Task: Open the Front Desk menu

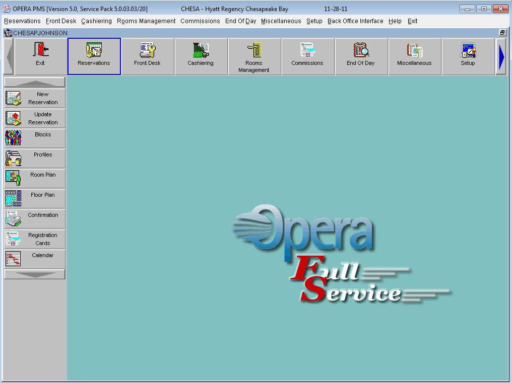Action: (61, 21)
